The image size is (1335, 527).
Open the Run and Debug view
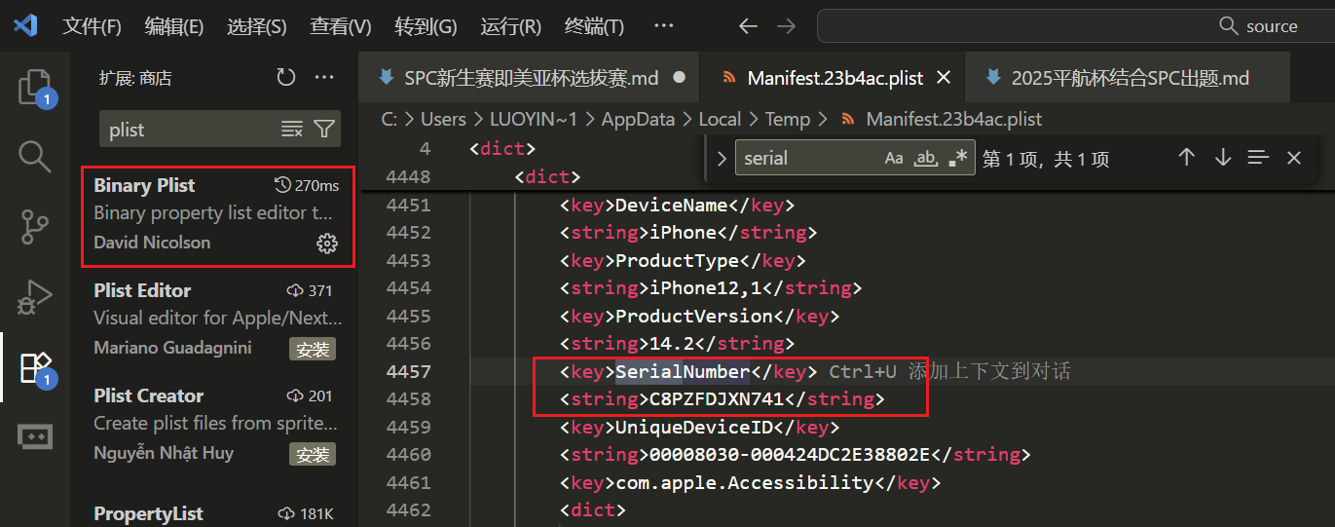coord(35,296)
